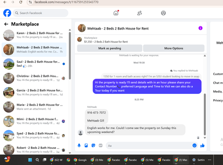The height and width of the screenshot is (165, 223).
Task: Show taskbar overflow ellipsis
Action: coord(210,160)
